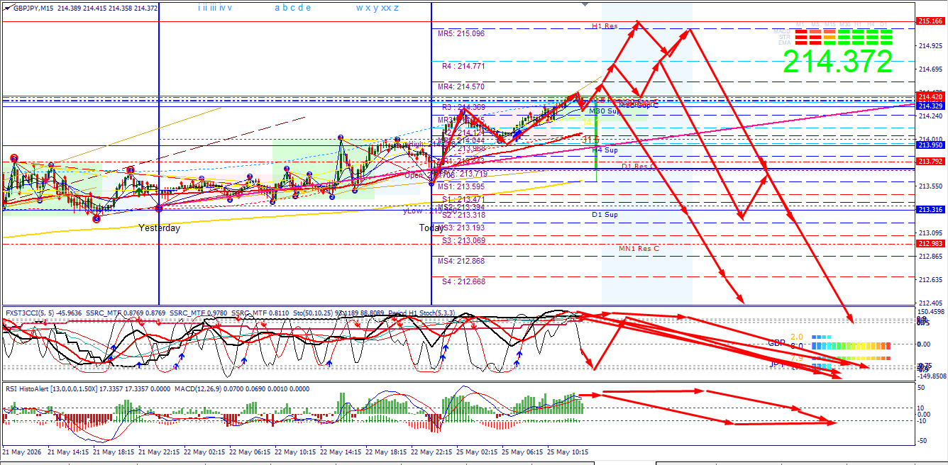Click the STR row label in trend matrix
948x465 pixels.
tap(785, 37)
